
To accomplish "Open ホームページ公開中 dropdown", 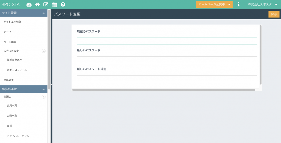I will (214, 5).
